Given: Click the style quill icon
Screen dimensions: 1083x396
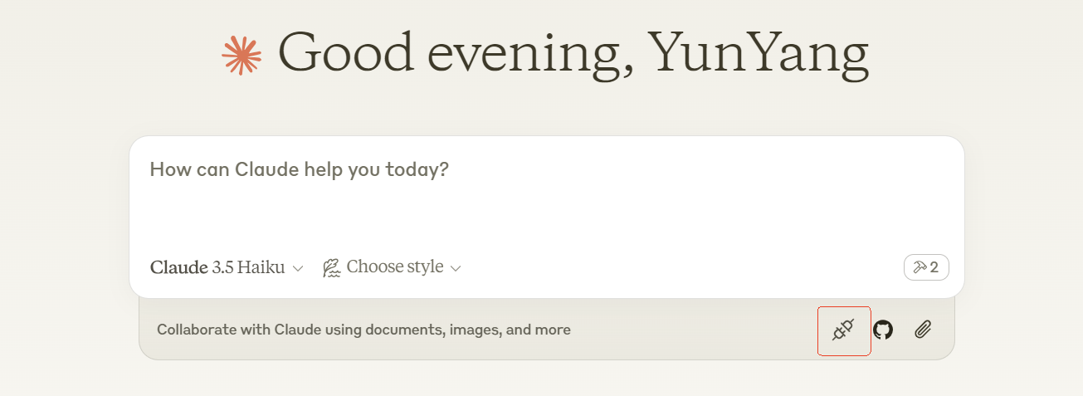Looking at the screenshot, I should pos(332,267).
